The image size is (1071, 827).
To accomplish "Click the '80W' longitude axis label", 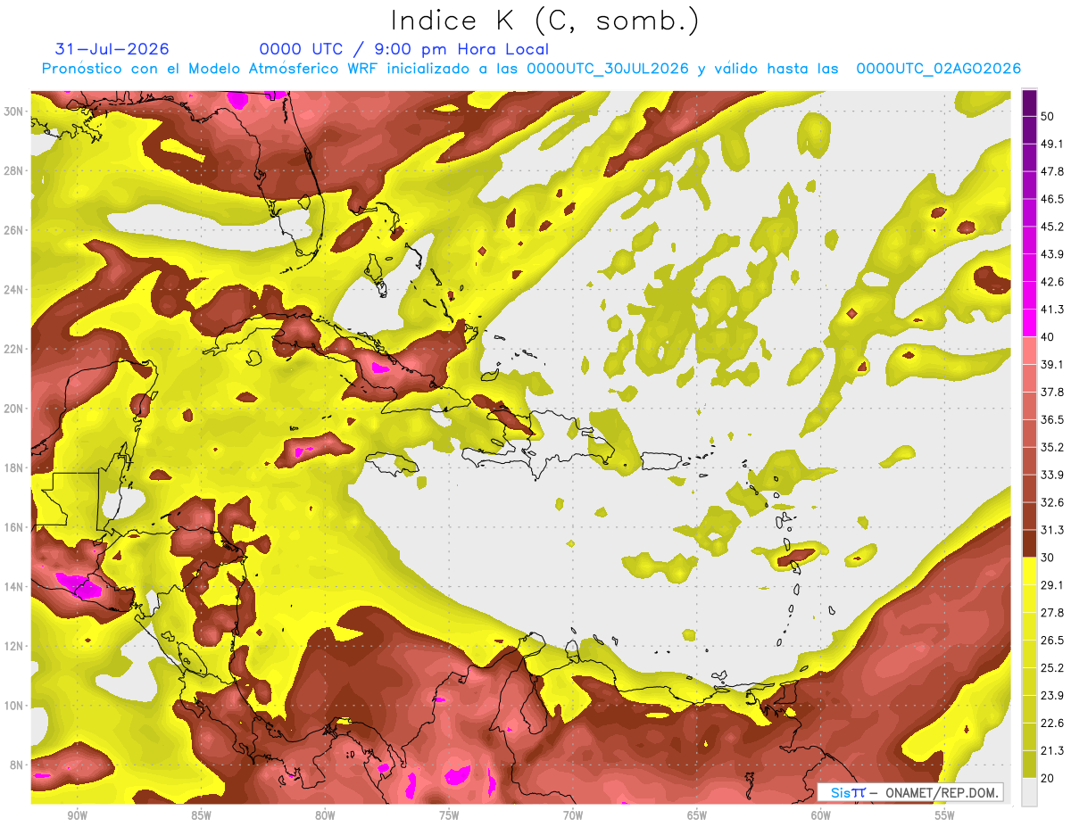I will click(325, 816).
